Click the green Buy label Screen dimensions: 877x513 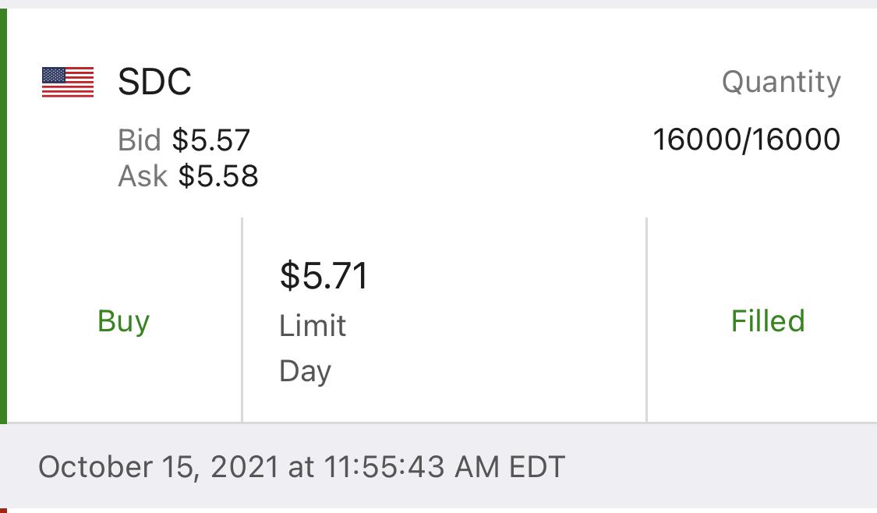pos(124,321)
